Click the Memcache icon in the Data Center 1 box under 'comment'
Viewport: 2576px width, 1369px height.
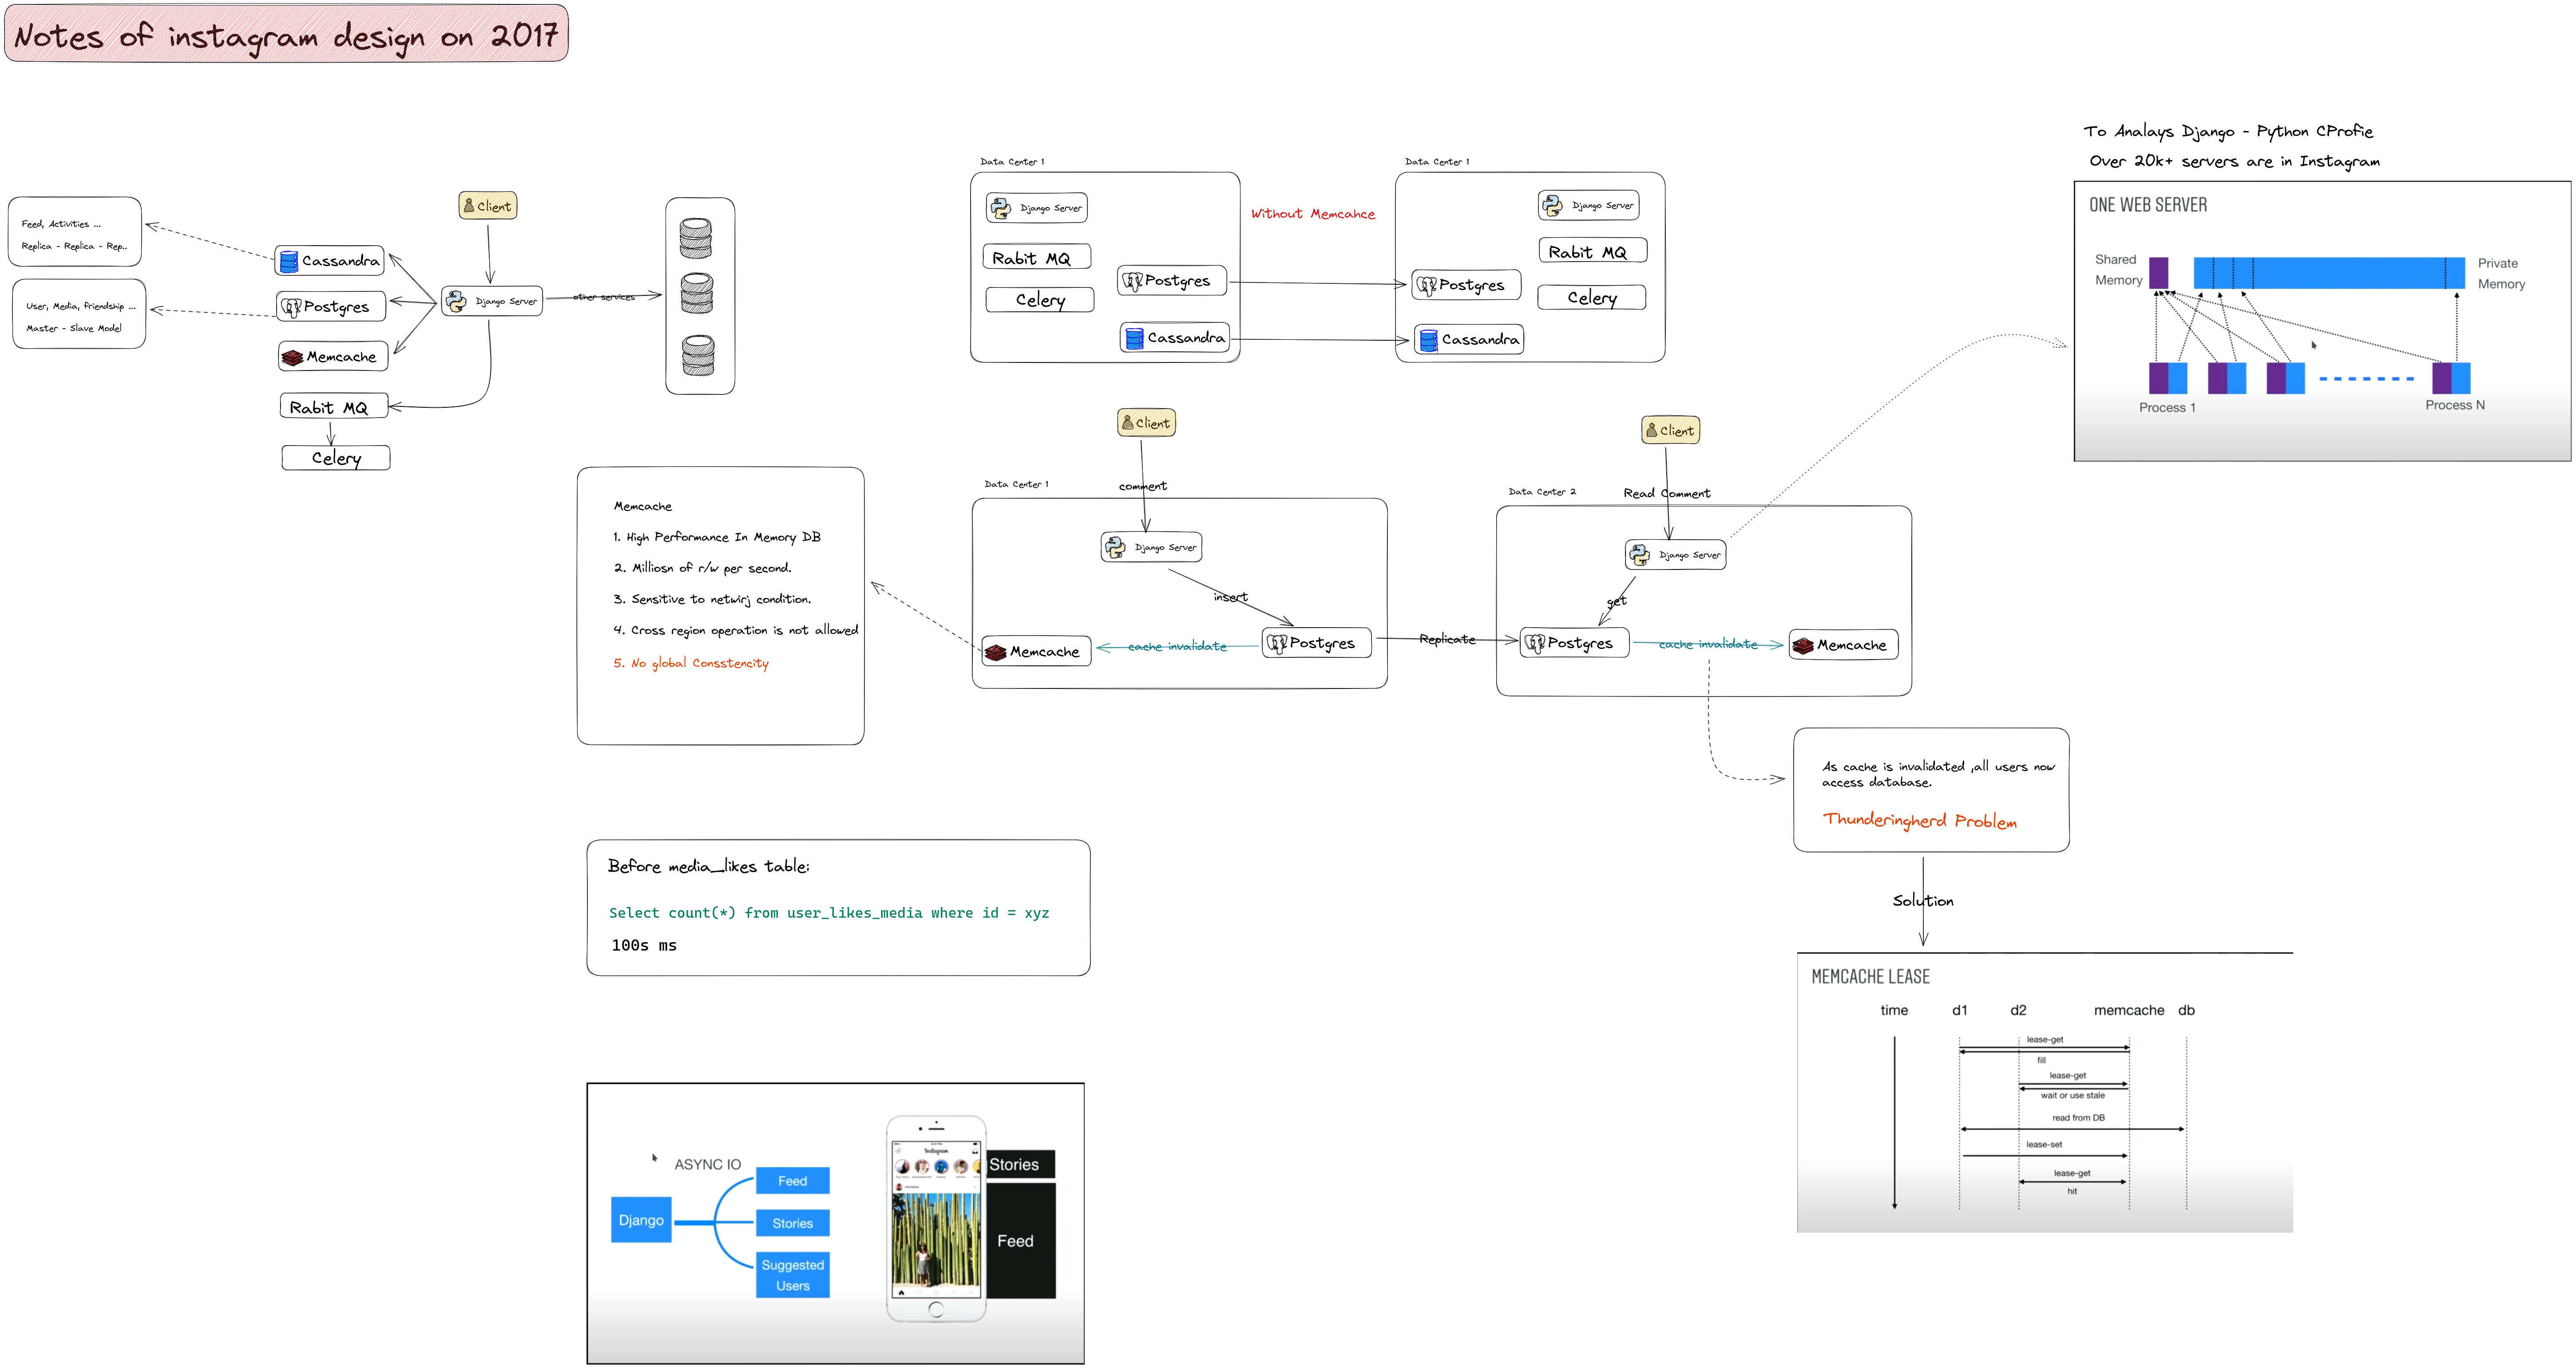click(996, 653)
